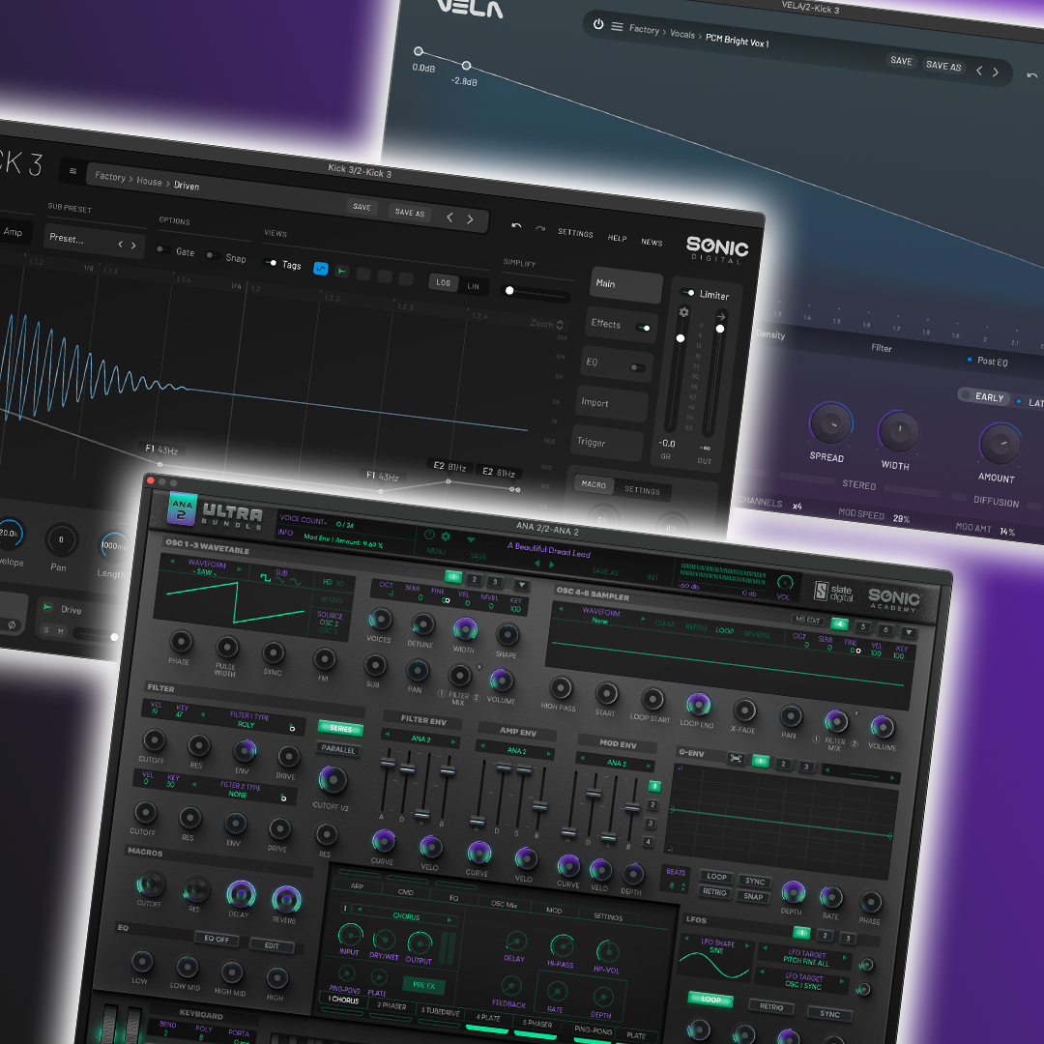Click SAVE AS in the Vela window
The image size is (1044, 1044).
click(943, 66)
